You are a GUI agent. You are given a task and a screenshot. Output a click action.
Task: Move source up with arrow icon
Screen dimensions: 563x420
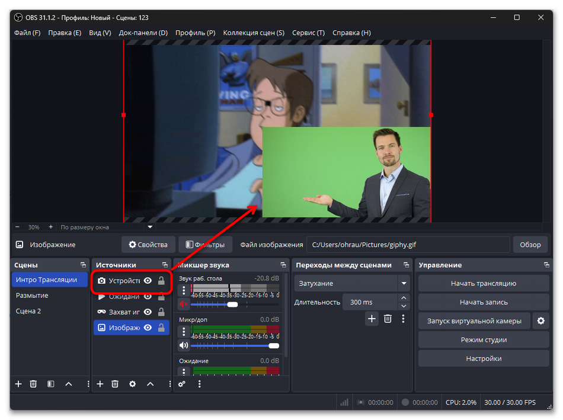[x=151, y=384]
